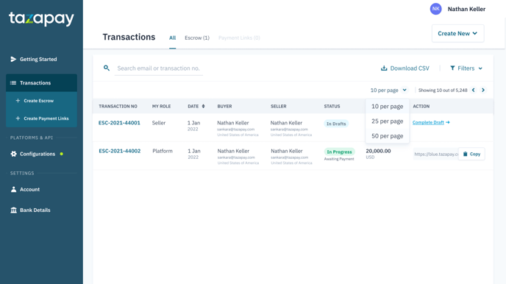Switch to the Escrow (1) tab
The width and height of the screenshot is (506, 284).
(197, 38)
